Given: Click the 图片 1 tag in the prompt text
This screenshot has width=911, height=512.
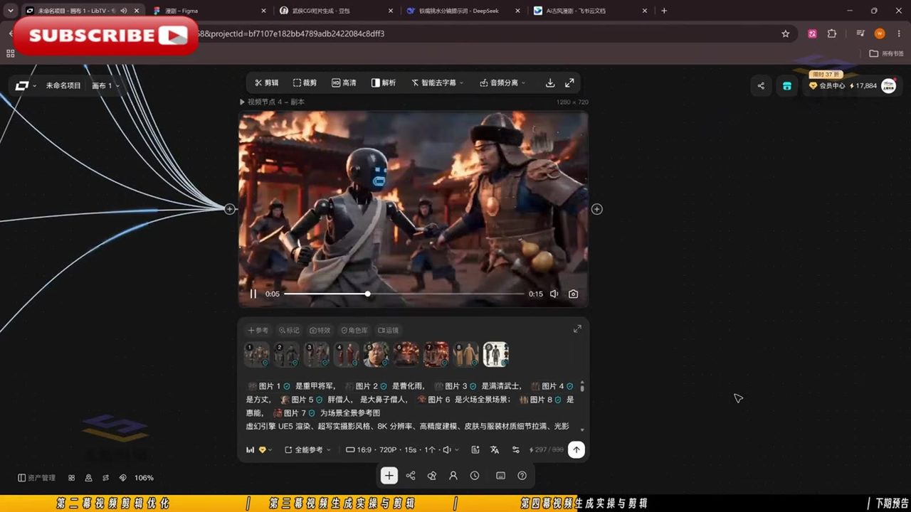Looking at the screenshot, I should coord(269,386).
